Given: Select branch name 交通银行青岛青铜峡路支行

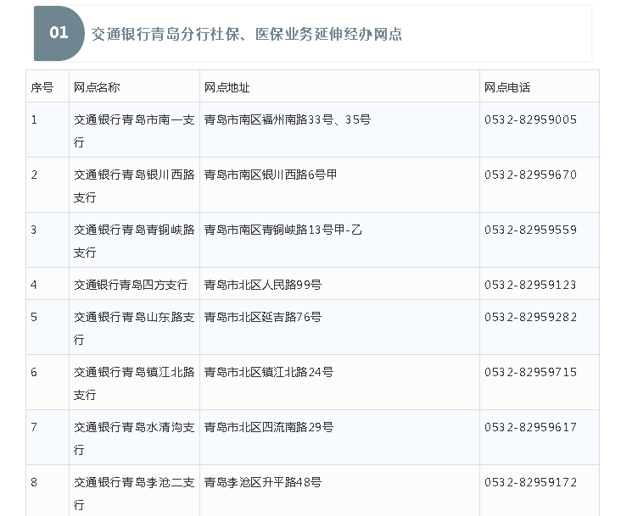Looking at the screenshot, I should 134,241.
